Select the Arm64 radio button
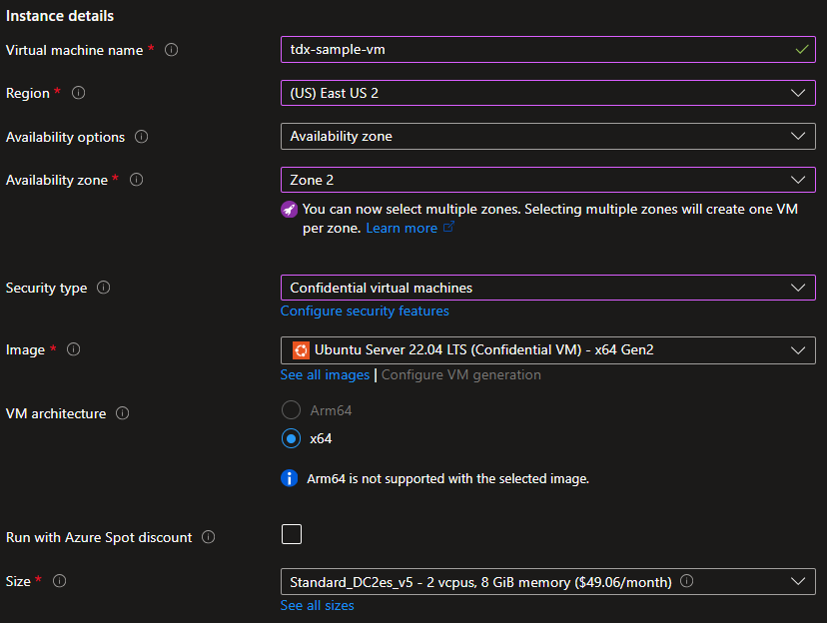 point(292,410)
